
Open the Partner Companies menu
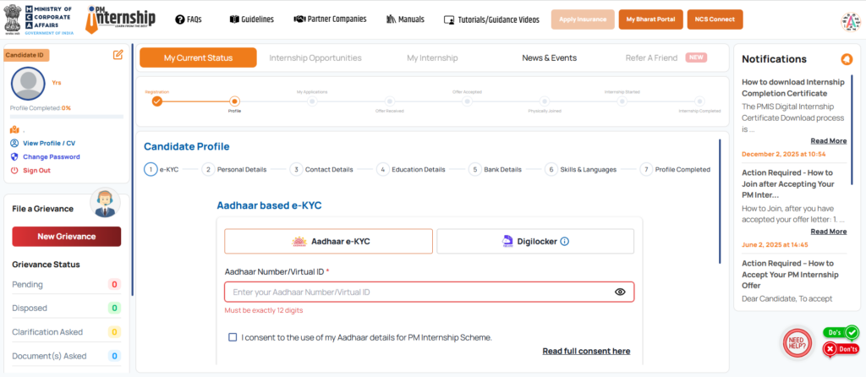[x=330, y=19]
